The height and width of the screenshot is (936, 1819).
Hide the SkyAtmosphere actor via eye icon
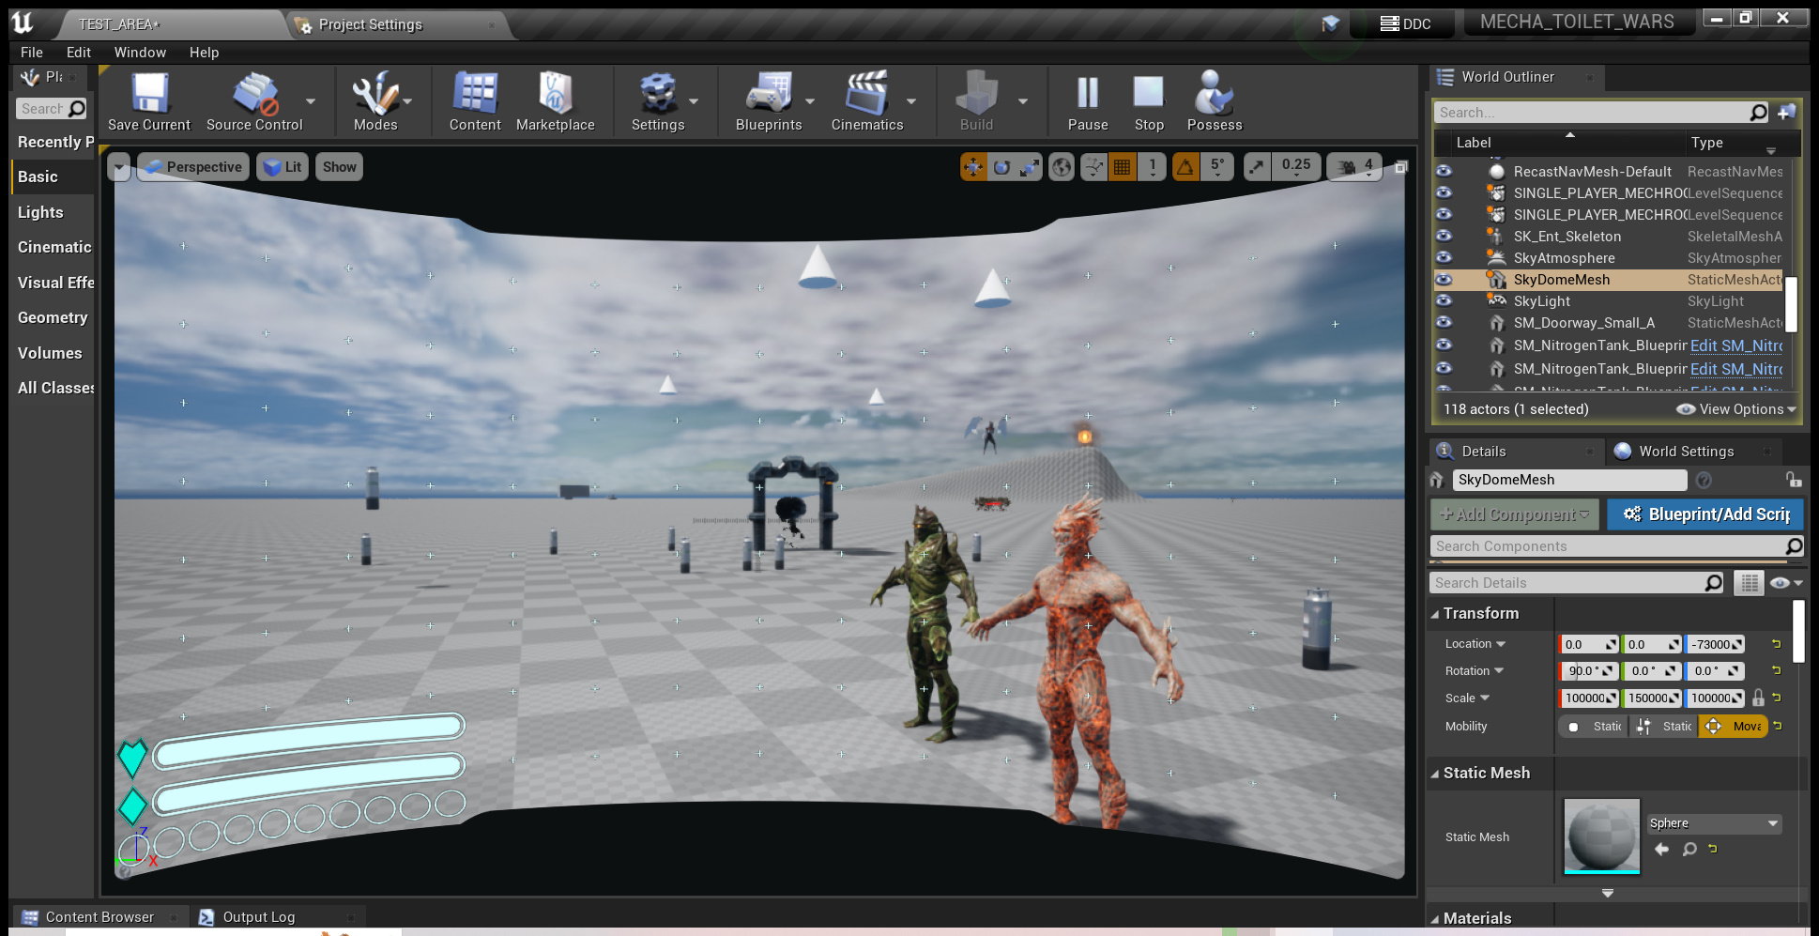[1444, 258]
